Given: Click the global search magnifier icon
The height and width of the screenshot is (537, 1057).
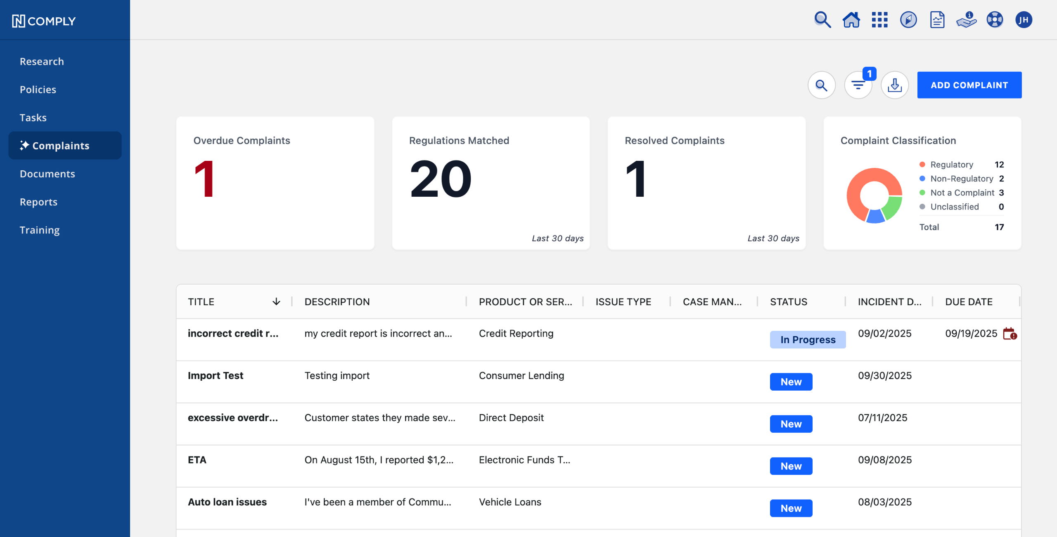Looking at the screenshot, I should 822,20.
